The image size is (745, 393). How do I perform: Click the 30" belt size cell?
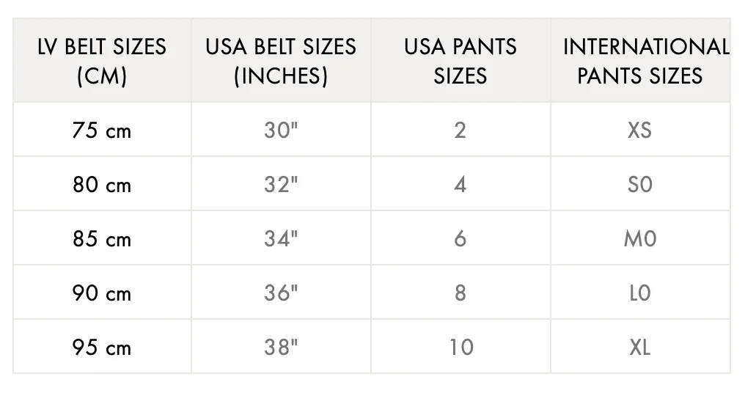[x=281, y=131]
